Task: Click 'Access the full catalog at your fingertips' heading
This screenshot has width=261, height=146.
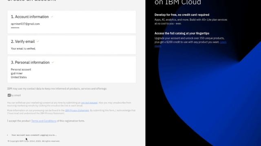Action: click(x=182, y=33)
